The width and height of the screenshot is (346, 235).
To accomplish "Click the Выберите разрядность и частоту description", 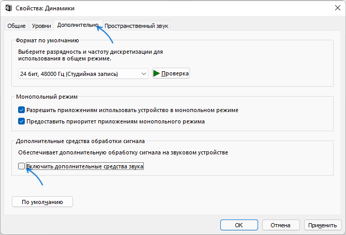I will pyautogui.click(x=91, y=55).
